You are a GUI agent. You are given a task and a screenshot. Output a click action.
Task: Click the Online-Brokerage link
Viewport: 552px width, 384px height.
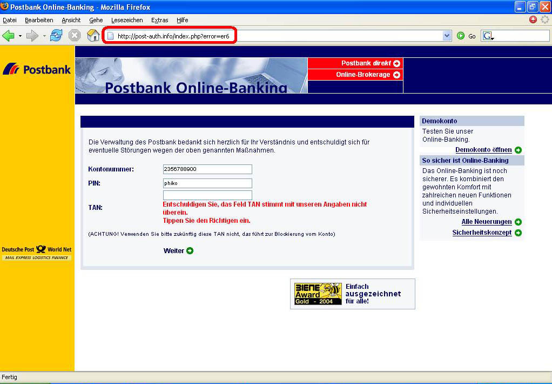pos(363,75)
